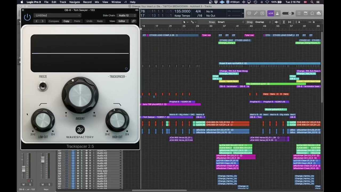Open the pointer tool menu

click(x=185, y=22)
